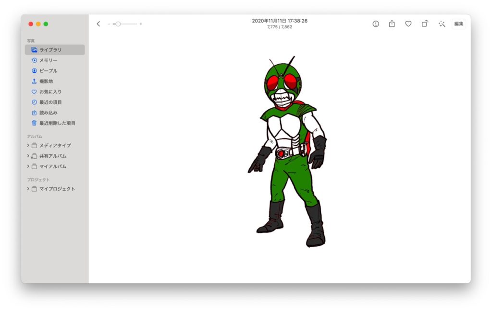Viewport: 492px width, 311px height.
Task: Open 撮影地 in the sidebar
Action: 55,81
